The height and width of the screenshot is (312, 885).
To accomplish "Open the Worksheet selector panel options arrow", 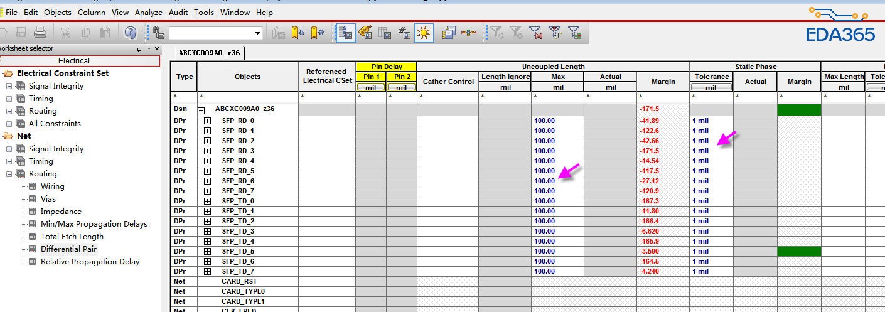I will click(x=149, y=49).
